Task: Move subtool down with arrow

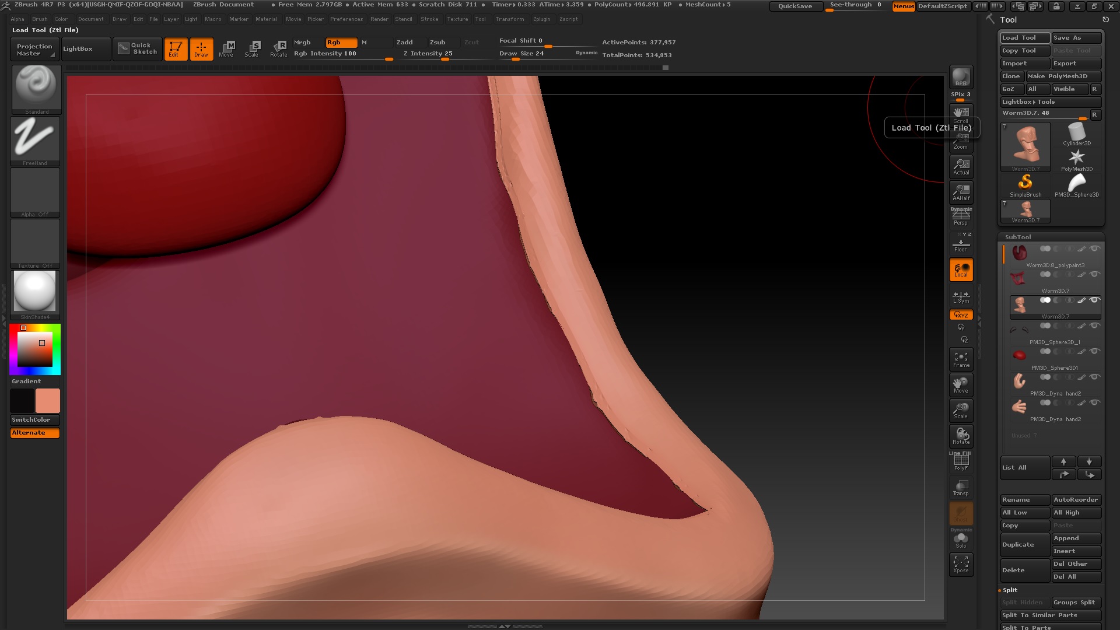Action: point(1089,461)
